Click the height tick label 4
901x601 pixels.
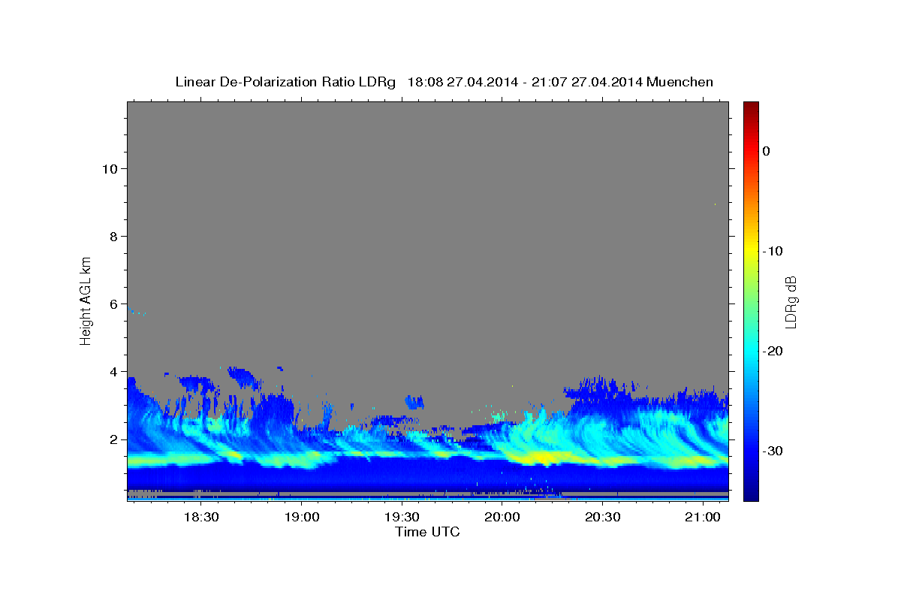click(113, 371)
